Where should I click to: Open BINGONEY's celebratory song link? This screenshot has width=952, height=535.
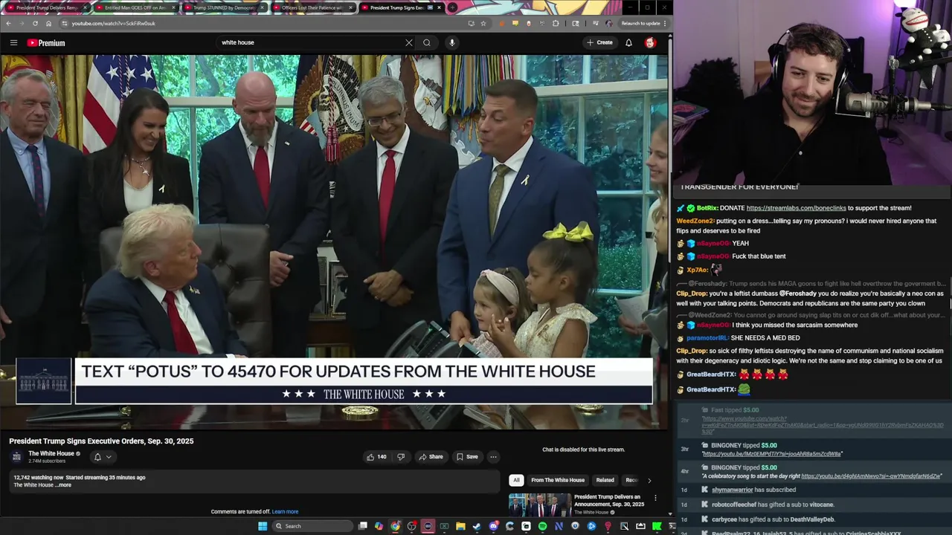[x=871, y=476]
